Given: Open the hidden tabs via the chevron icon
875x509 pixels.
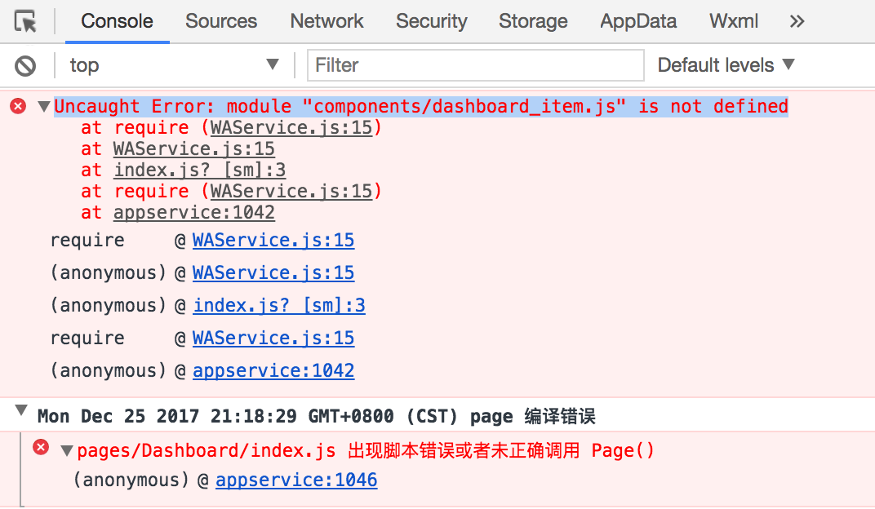Looking at the screenshot, I should point(796,21).
